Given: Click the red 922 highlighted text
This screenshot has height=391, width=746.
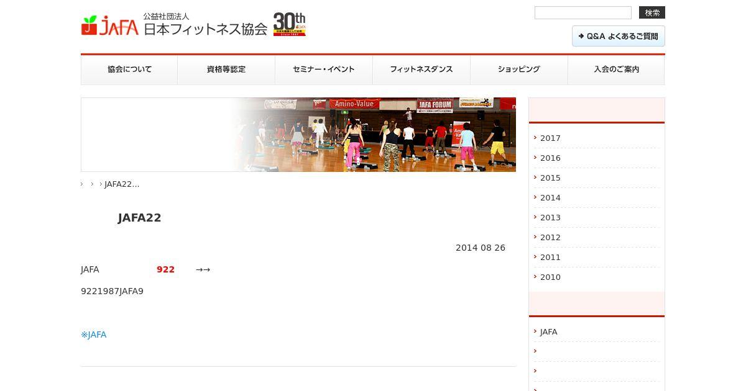Looking at the screenshot, I should (x=165, y=269).
